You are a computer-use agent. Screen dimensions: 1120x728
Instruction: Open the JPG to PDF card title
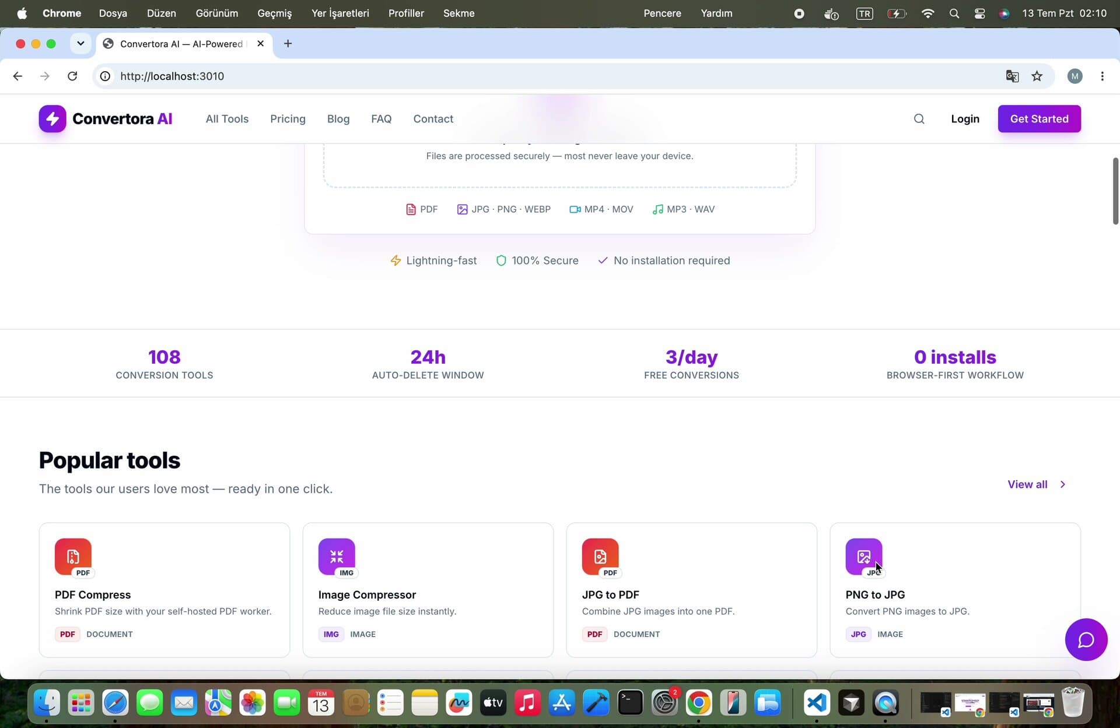click(610, 595)
